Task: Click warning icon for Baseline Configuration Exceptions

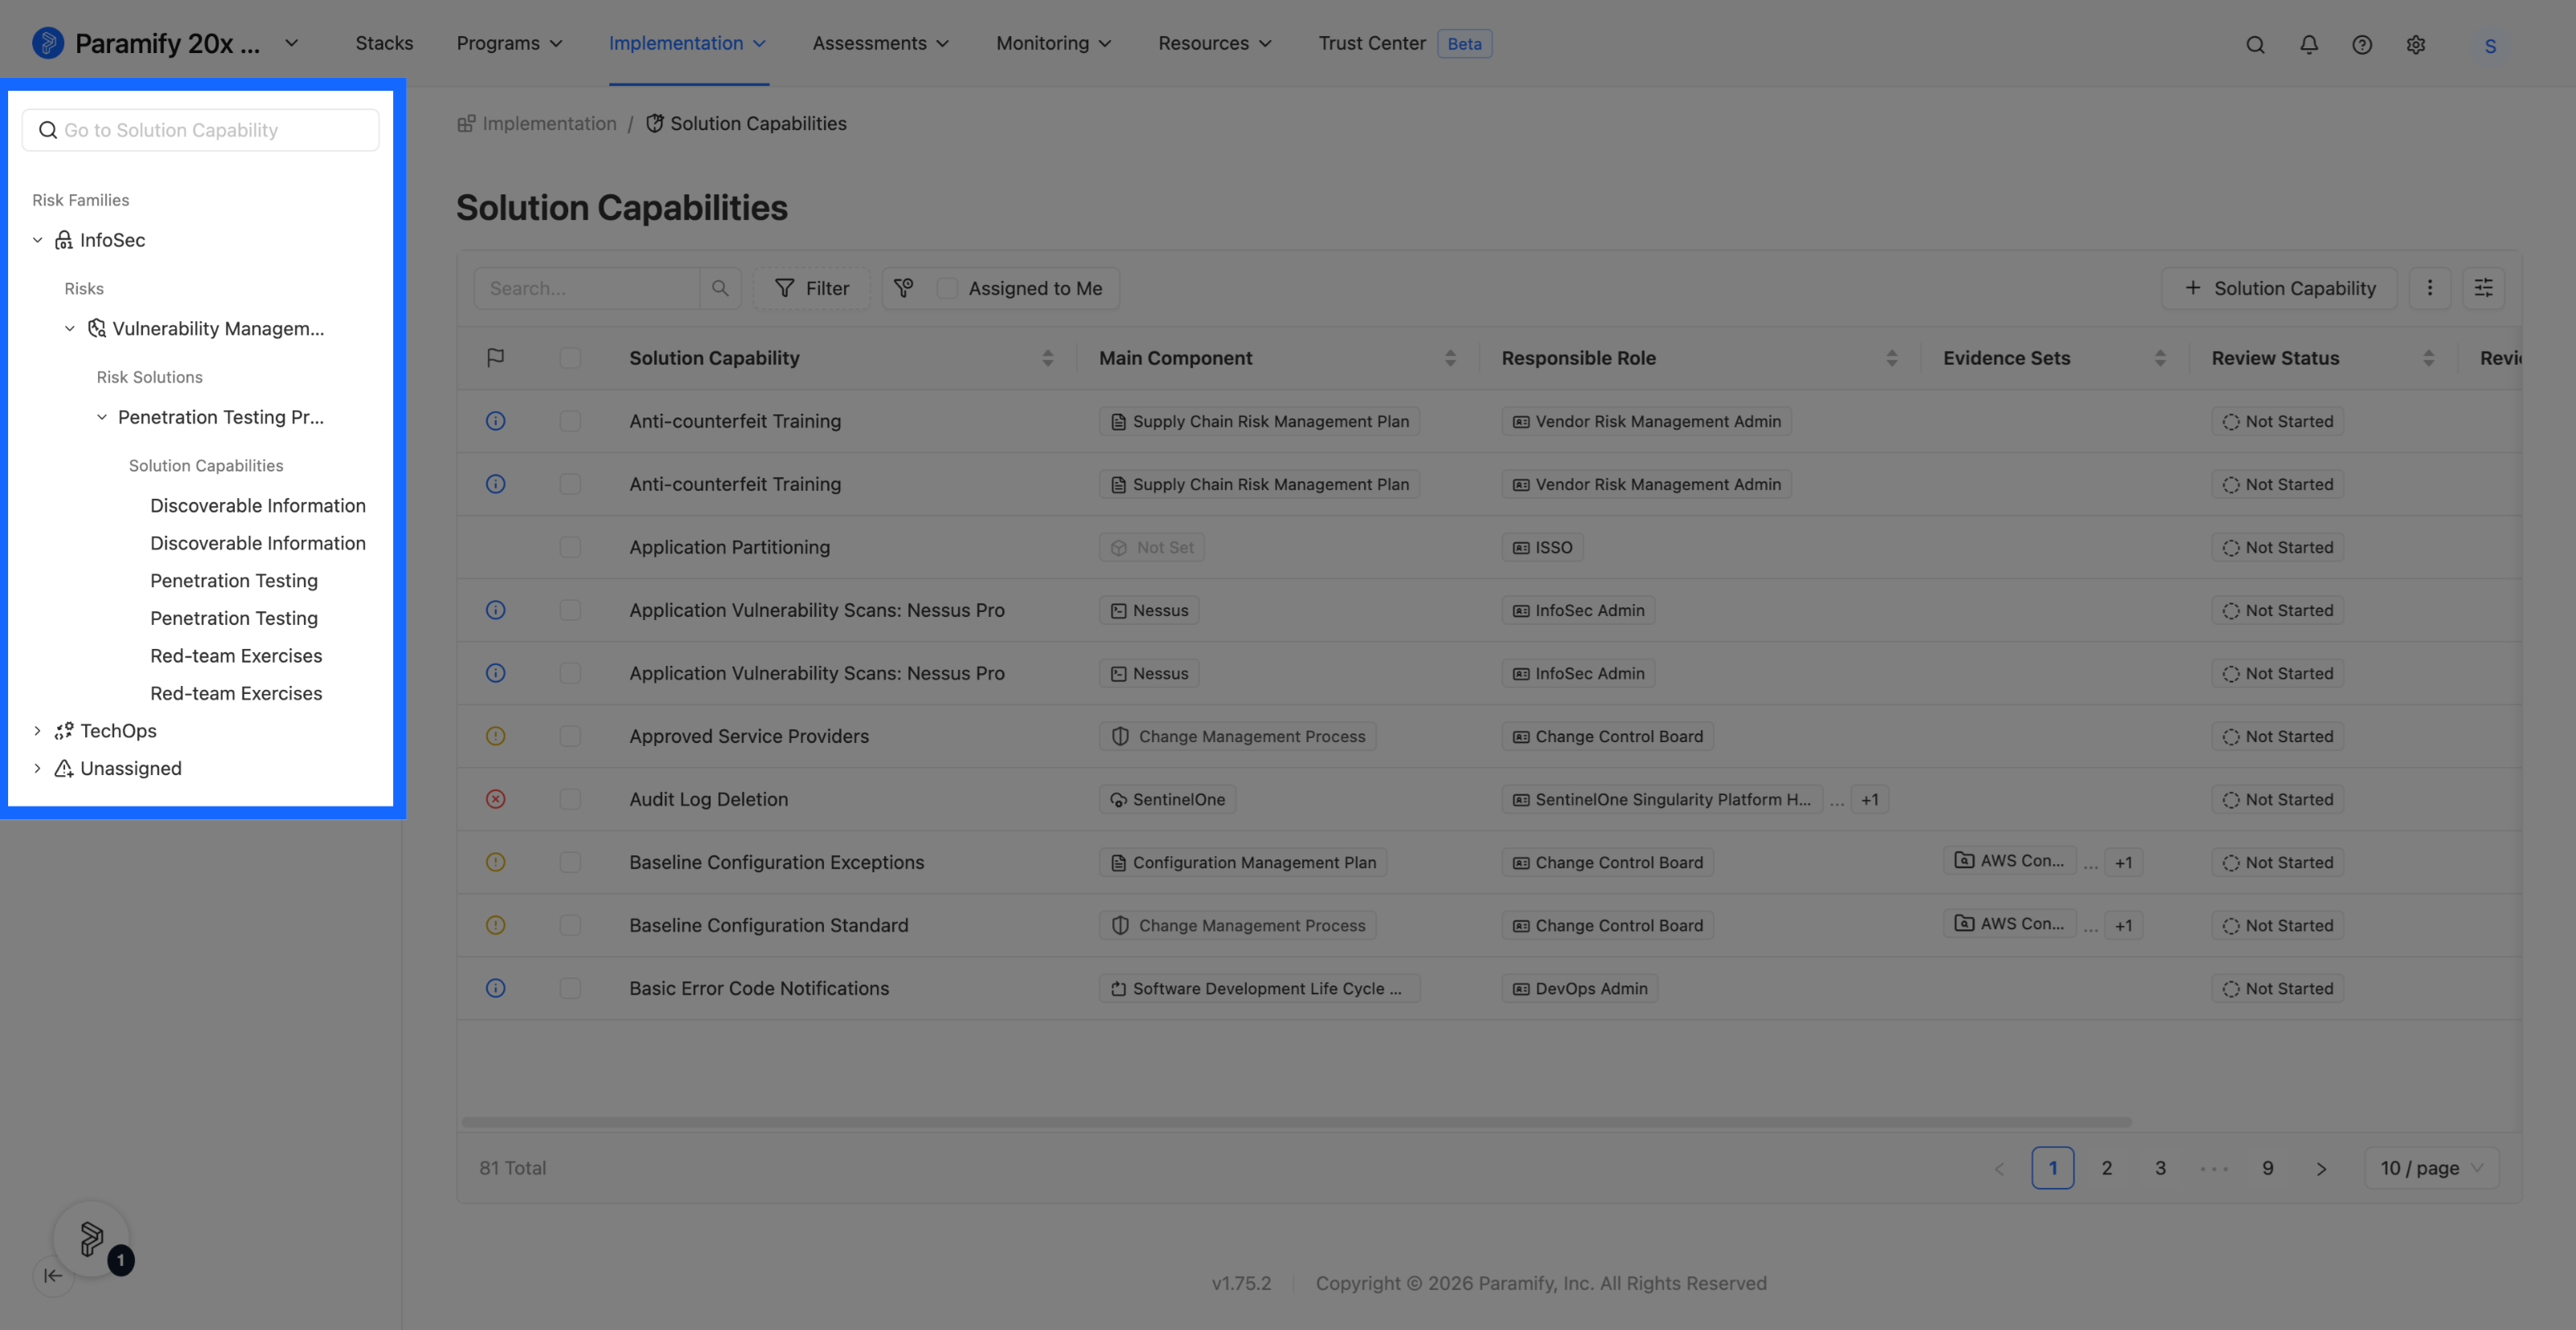Action: click(x=495, y=863)
